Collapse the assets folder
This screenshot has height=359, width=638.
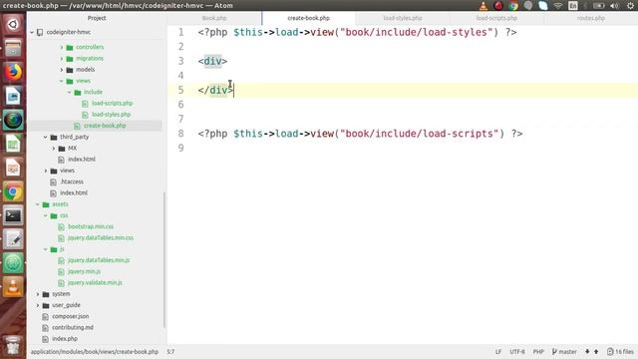click(38, 204)
